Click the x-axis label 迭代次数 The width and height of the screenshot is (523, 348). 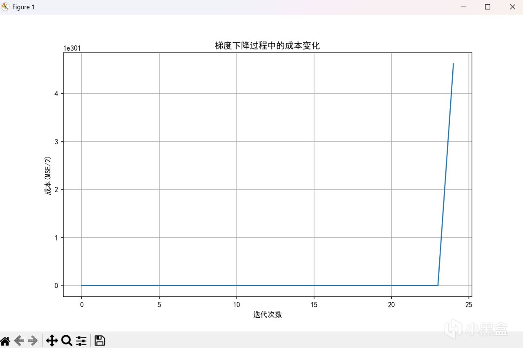click(268, 314)
